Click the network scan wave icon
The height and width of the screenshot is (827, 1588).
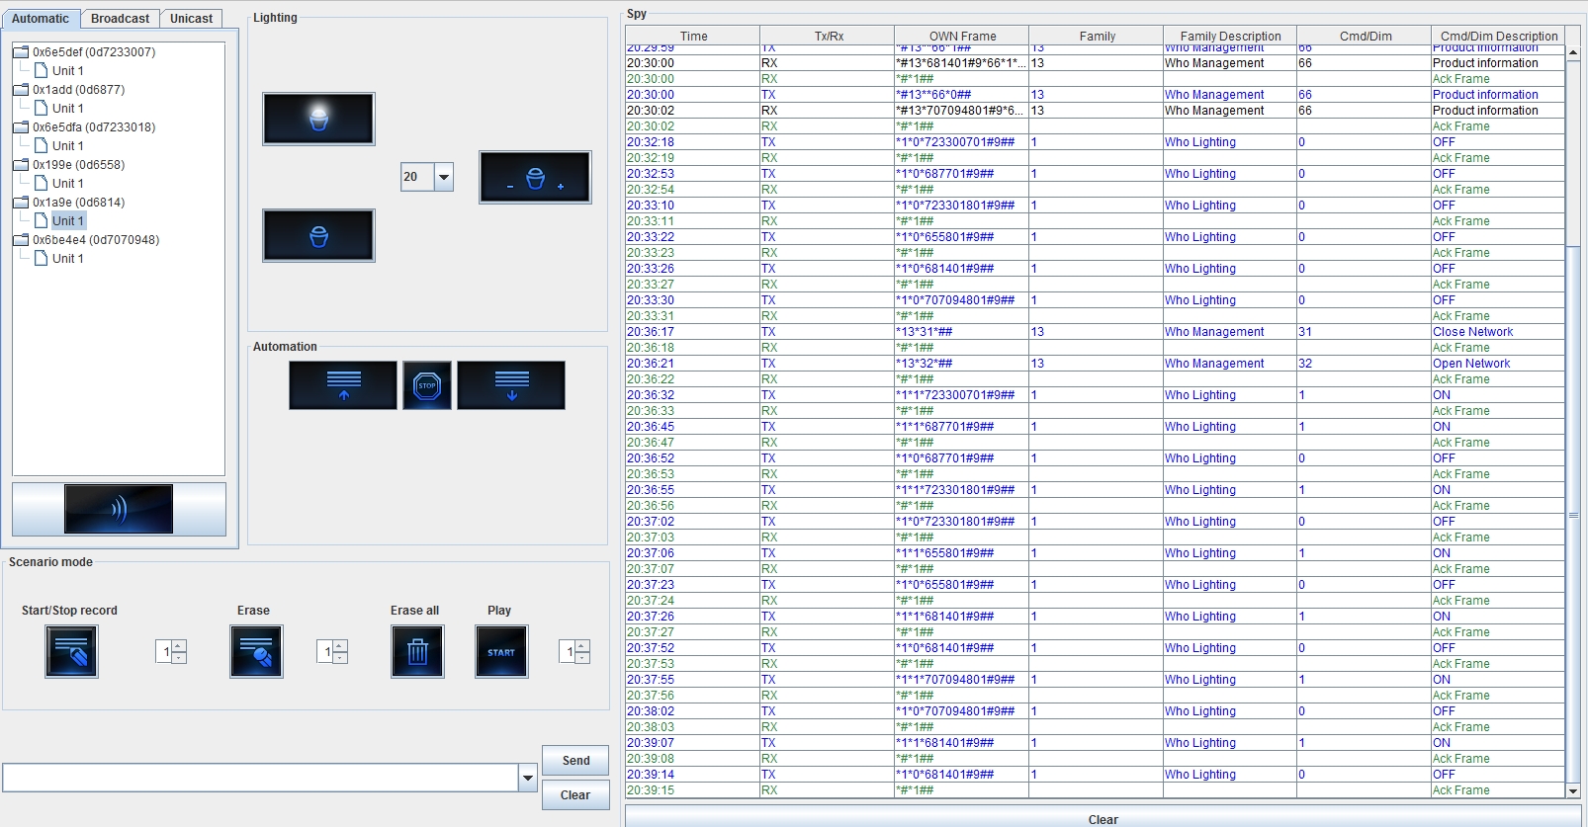point(119,509)
